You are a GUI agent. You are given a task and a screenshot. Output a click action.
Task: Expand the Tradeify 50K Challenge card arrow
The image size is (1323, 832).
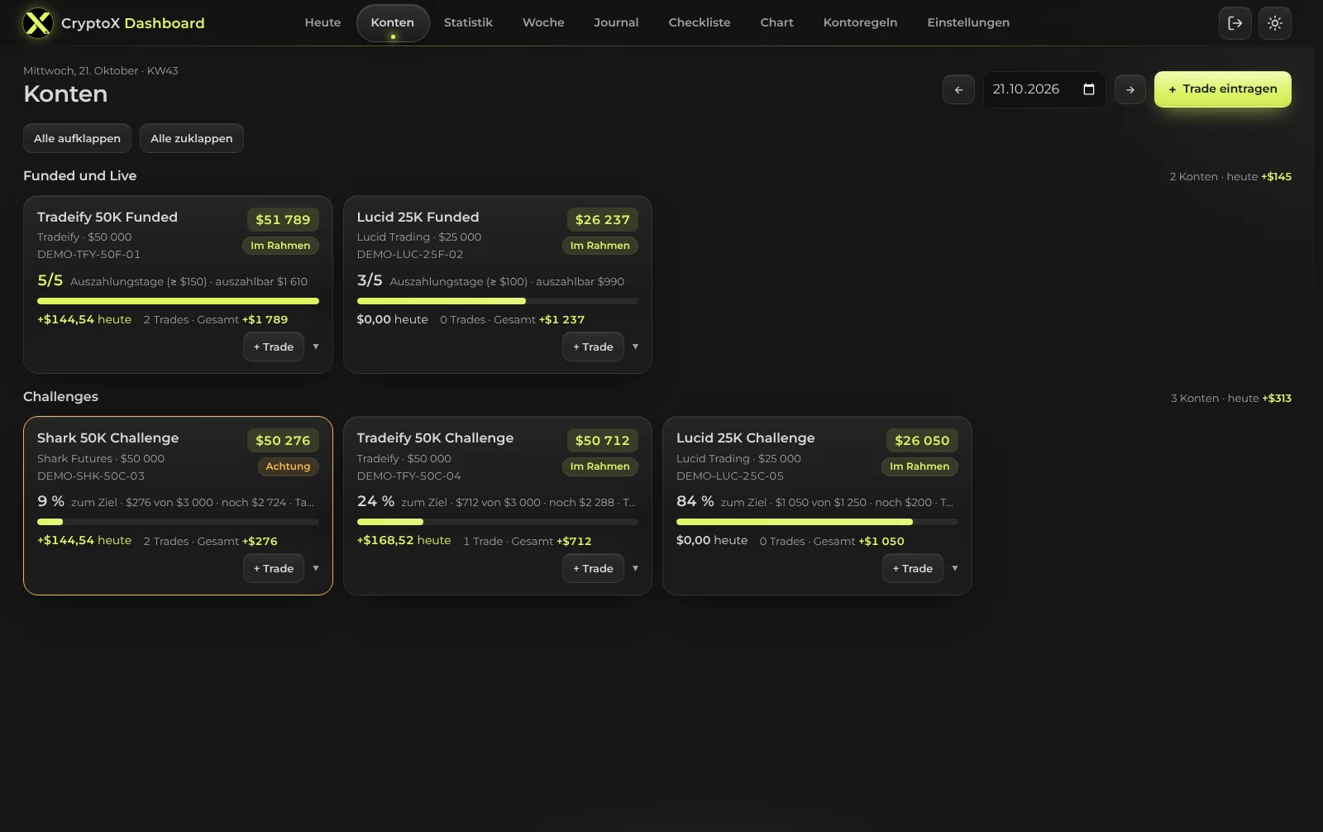635,568
